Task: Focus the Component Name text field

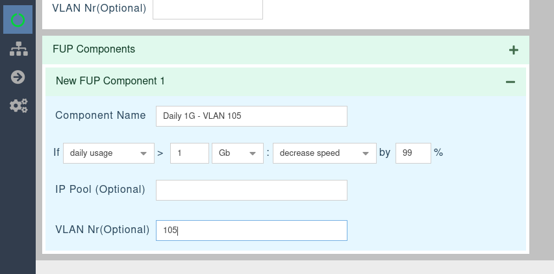Action: click(x=251, y=116)
